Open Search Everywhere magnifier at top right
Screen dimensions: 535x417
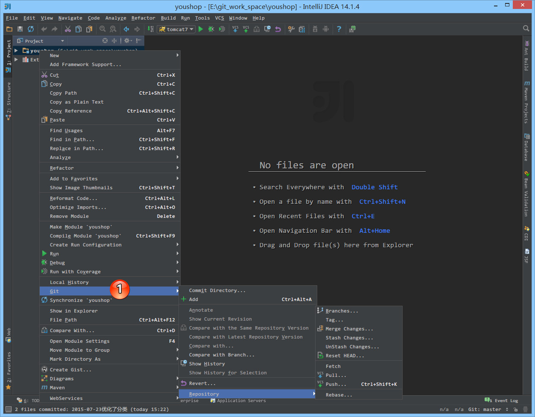pyautogui.click(x=526, y=29)
